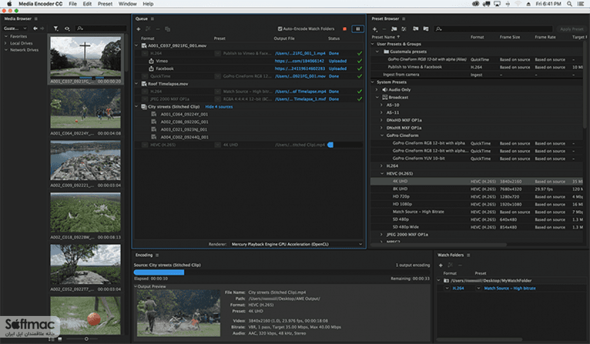Collapse A001_C037_0921FG_001.mov queue item
The image size is (590, 344).
(x=136, y=45)
